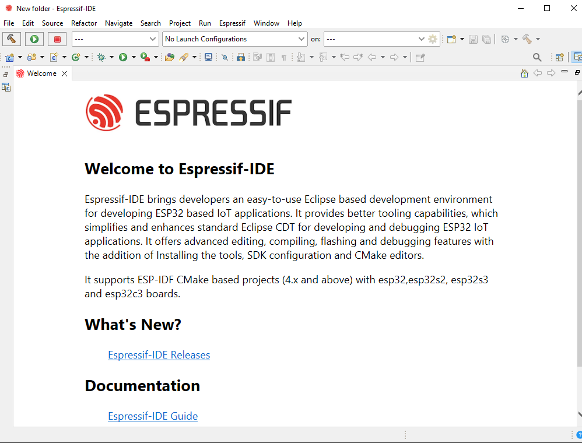Open the No Launch Configurations dropdown
Screen dimensions: 582x443
[234, 39]
